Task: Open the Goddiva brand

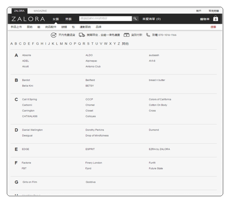Action: [x=90, y=182]
